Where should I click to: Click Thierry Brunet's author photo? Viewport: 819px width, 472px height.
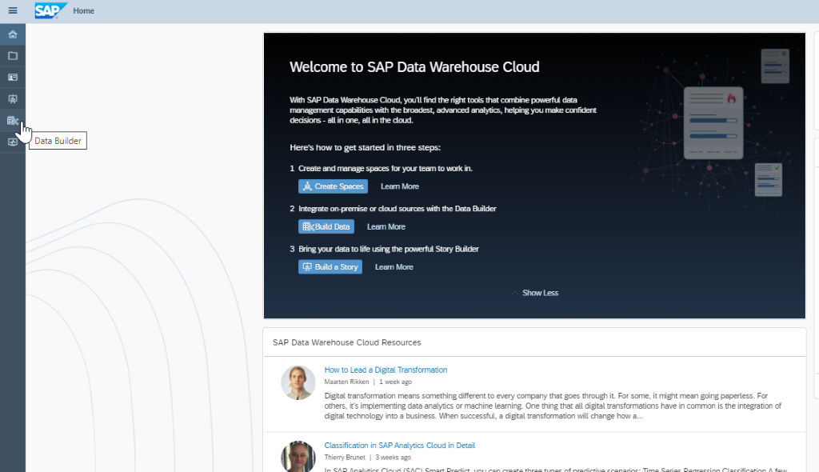pyautogui.click(x=298, y=457)
